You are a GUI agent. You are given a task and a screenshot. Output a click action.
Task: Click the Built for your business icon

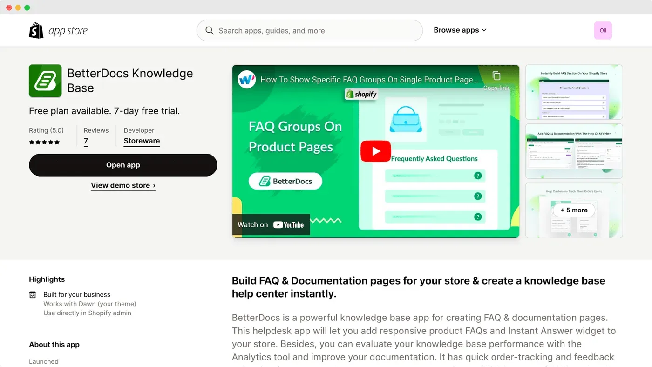[x=33, y=295]
